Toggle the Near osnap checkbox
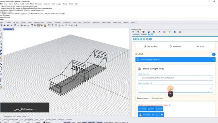This screenshot has height=123, width=218. (2, 120)
